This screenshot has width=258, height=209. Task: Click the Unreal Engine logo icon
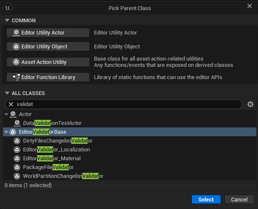pyautogui.click(x=8, y=8)
